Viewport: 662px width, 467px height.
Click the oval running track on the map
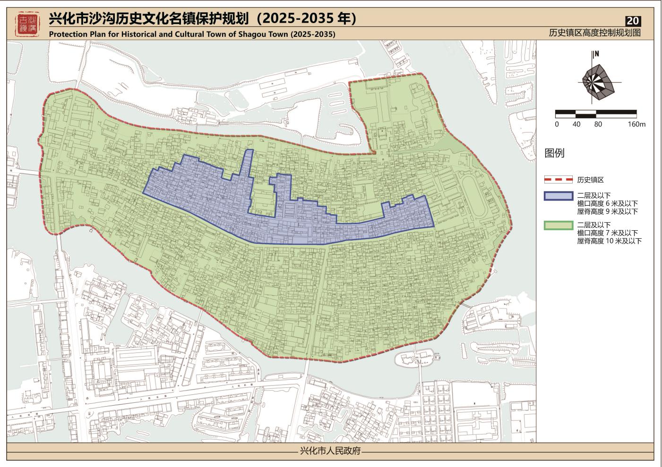pos(474,196)
